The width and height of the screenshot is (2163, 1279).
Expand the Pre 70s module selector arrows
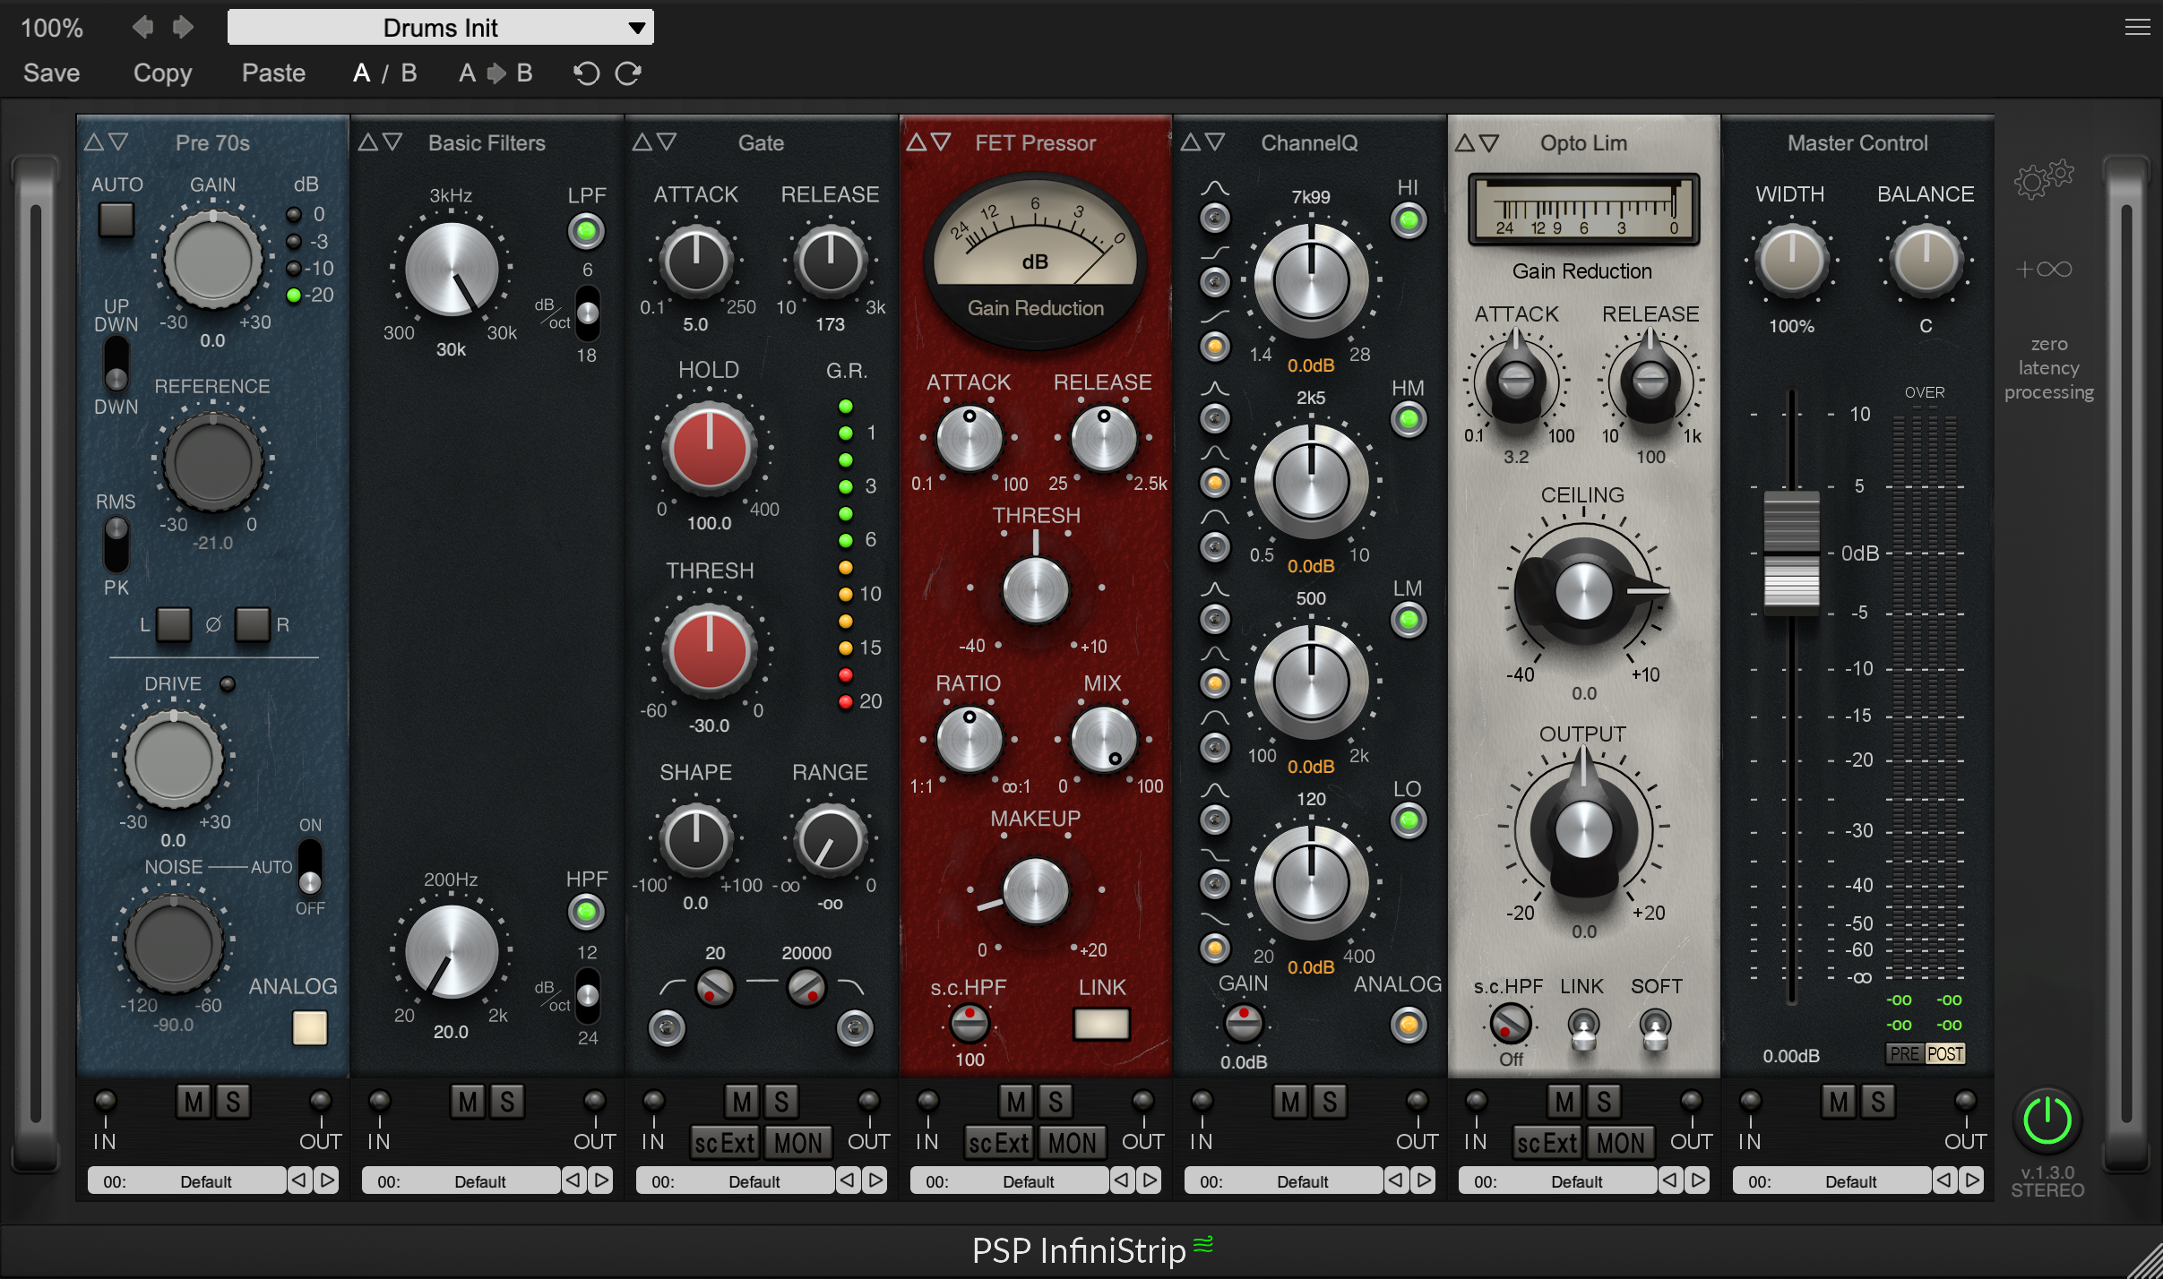tap(106, 142)
